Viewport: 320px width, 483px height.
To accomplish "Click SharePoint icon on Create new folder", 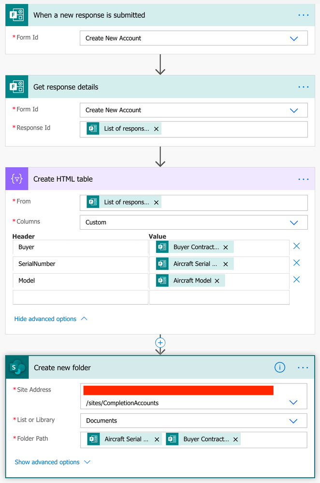I will (17, 367).
